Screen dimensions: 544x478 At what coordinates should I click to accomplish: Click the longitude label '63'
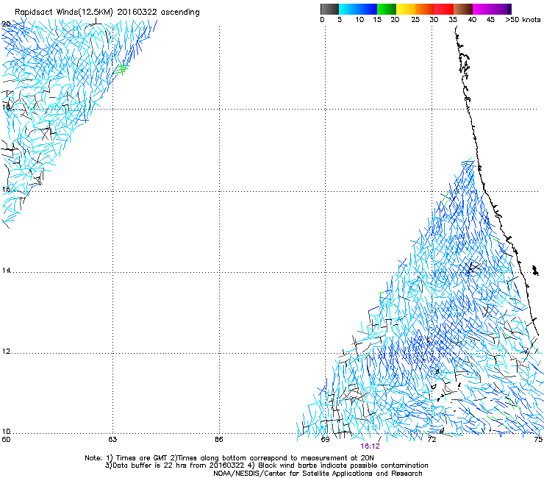(x=112, y=440)
